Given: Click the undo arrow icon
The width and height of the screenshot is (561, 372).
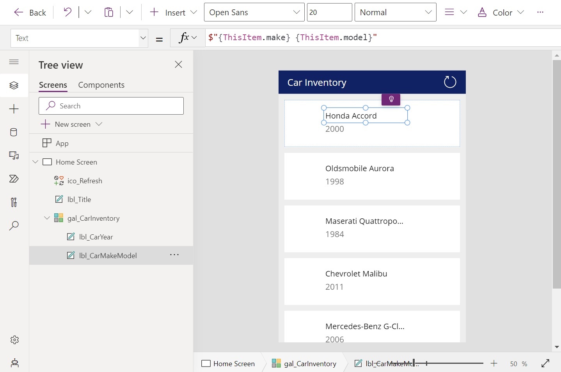Looking at the screenshot, I should click(x=67, y=12).
